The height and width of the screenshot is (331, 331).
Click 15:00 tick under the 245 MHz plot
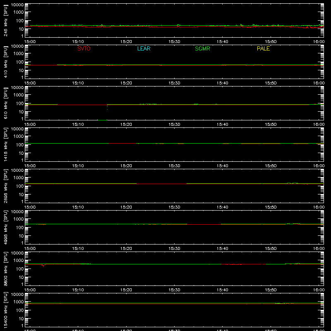30,42
